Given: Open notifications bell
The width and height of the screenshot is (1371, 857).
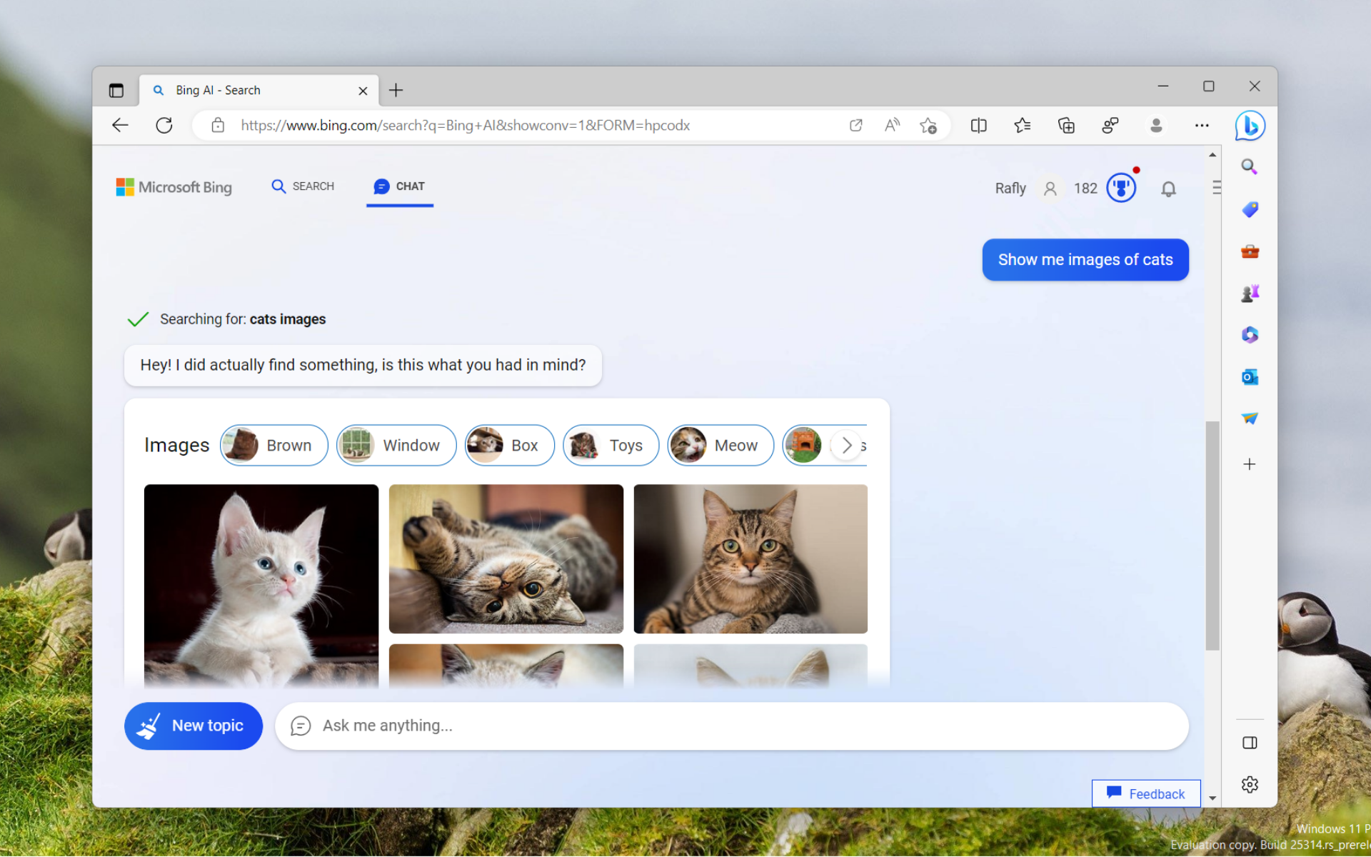Looking at the screenshot, I should [x=1168, y=189].
